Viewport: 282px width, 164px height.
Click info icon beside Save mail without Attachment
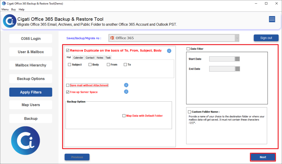point(126,85)
